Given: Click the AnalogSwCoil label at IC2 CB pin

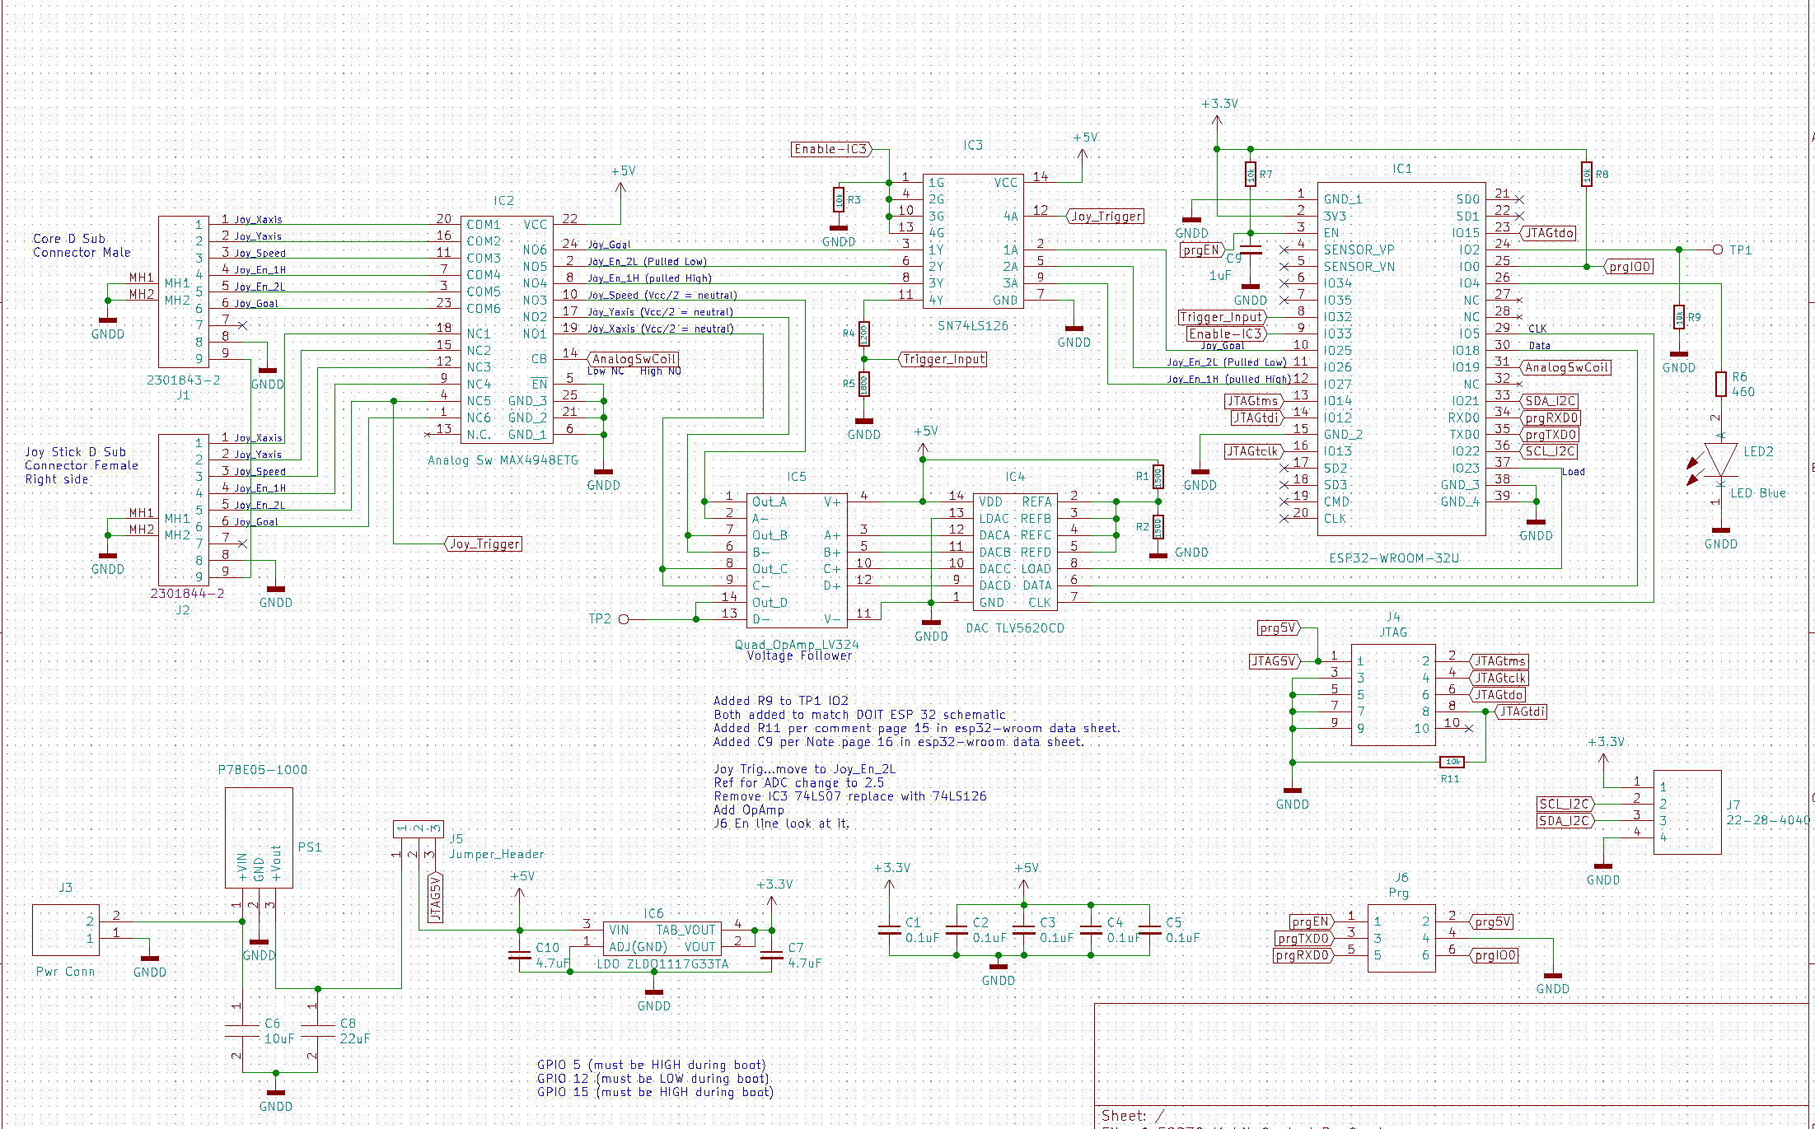Looking at the screenshot, I should click(x=633, y=359).
